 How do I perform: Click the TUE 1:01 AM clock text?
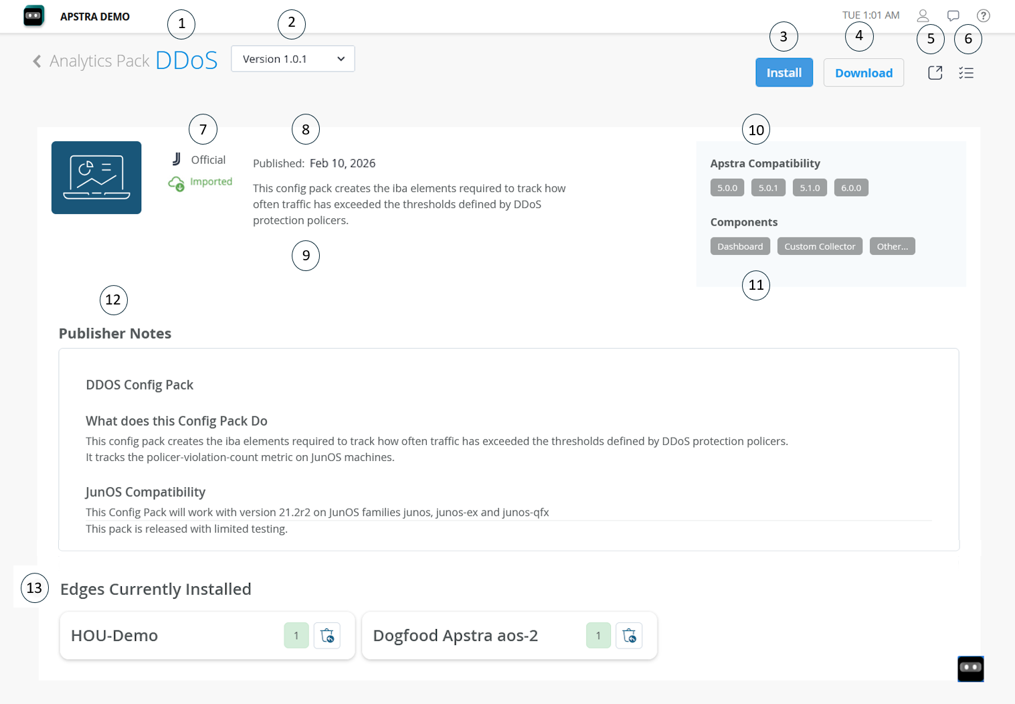(x=871, y=15)
